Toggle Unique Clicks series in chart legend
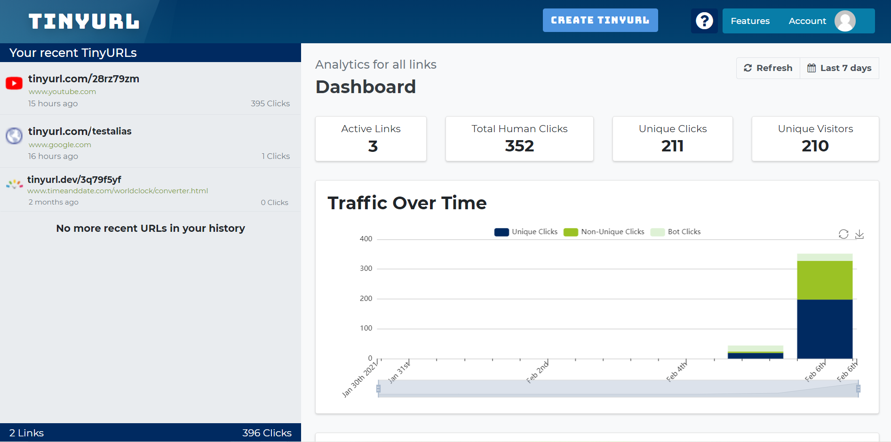Screen dimensions: 891x442 (526, 232)
